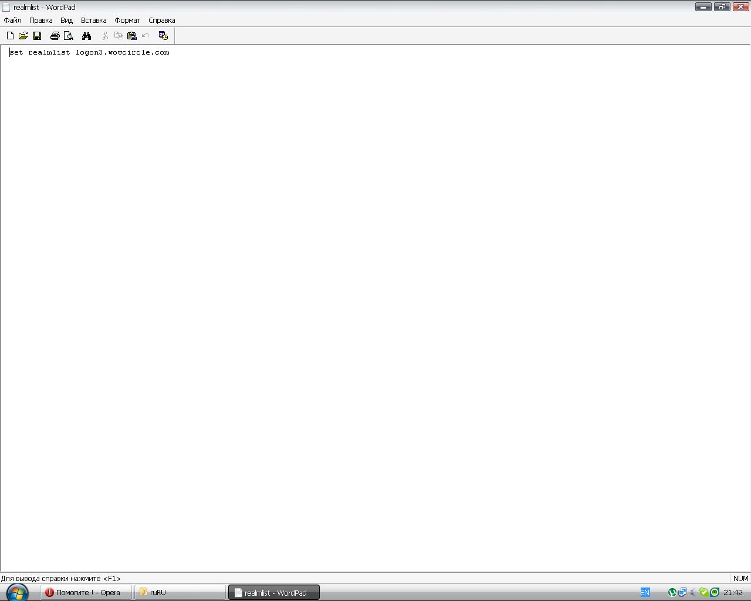Screen dimensions: 751x601
Task: Expand the Вид menu
Action: pos(66,20)
